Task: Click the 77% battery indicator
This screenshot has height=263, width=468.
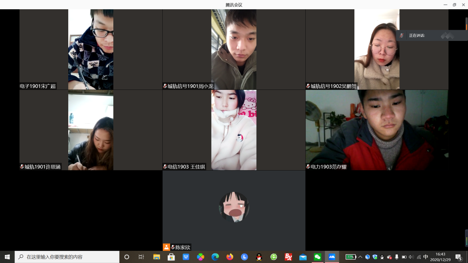Action: [350, 257]
